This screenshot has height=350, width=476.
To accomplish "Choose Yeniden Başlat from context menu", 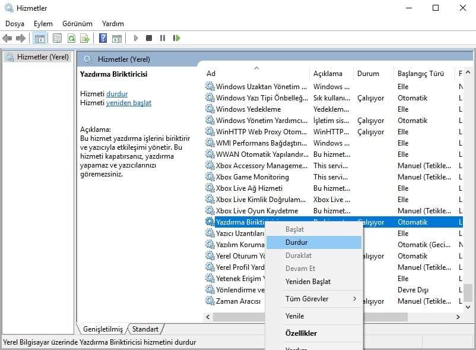I will [x=307, y=282].
